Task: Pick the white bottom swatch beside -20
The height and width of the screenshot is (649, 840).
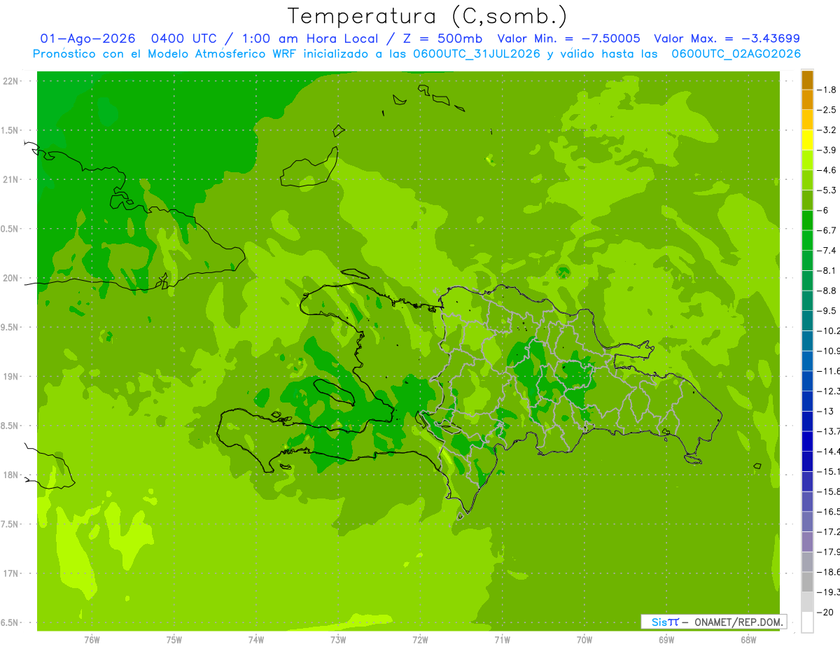Action: pyautogui.click(x=807, y=622)
